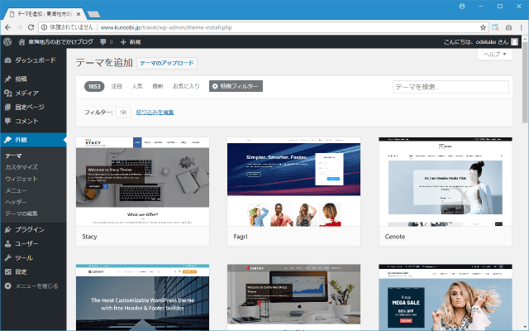Open the Fagri theme thumbnail

(293, 182)
